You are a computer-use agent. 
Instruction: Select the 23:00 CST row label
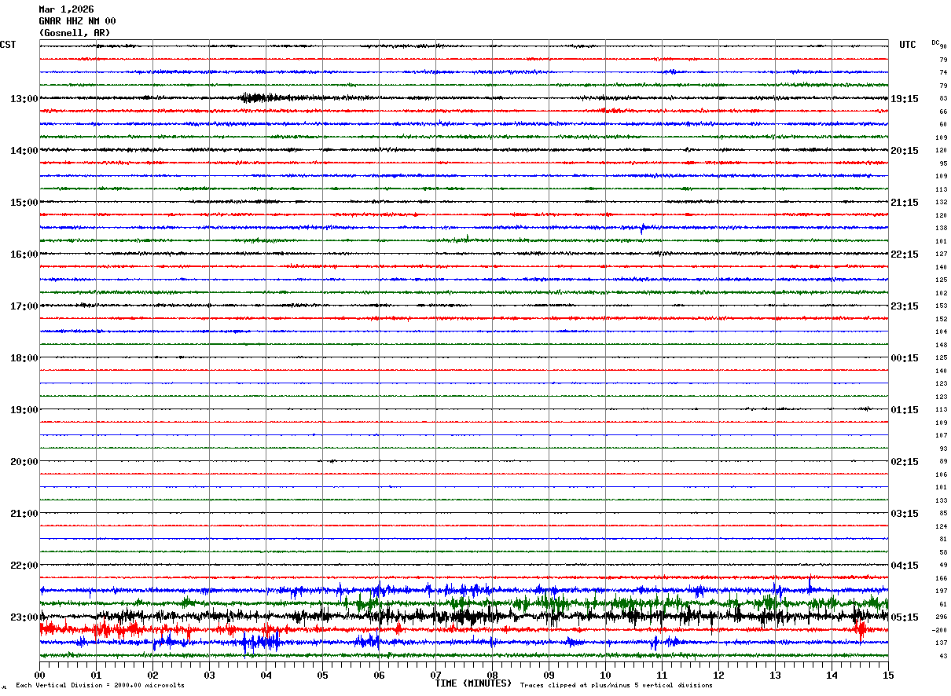point(24,617)
